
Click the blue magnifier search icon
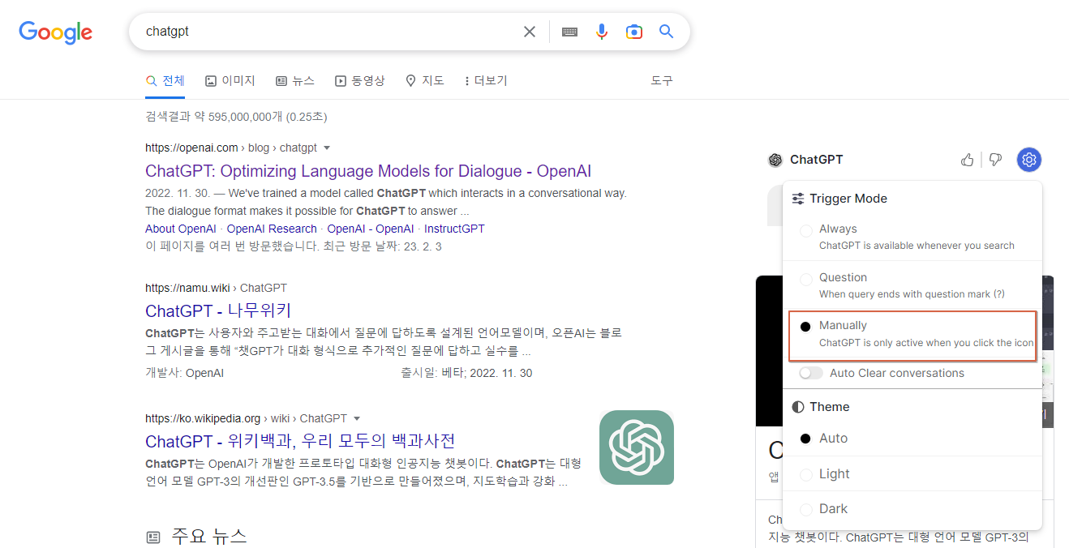(x=667, y=32)
